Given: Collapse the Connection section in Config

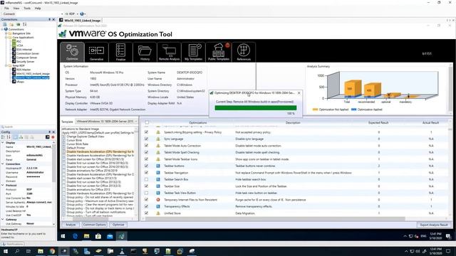Looking at the screenshot, I should point(3,164).
